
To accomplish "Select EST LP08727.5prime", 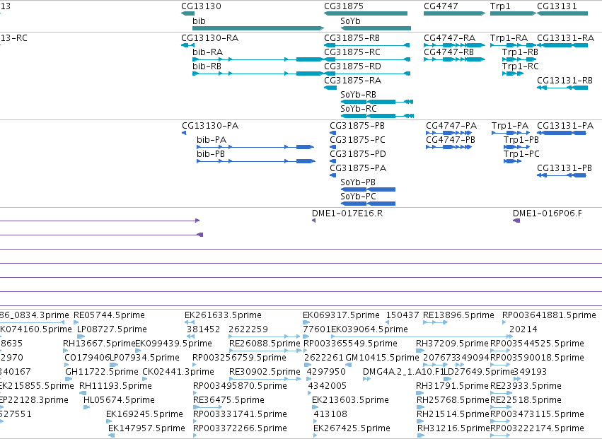I will (81, 336).
